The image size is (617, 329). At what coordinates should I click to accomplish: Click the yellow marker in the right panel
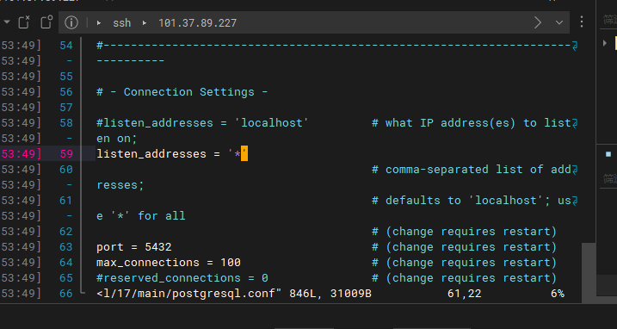click(615, 43)
